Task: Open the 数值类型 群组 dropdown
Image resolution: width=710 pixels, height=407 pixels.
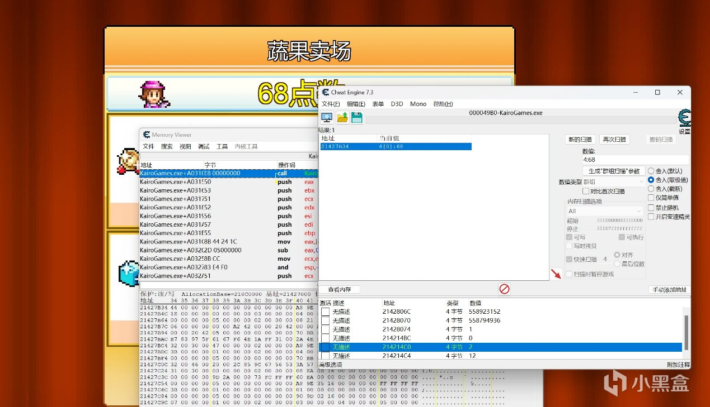Action: (x=614, y=181)
